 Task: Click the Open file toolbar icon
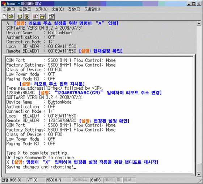(x=11, y=17)
